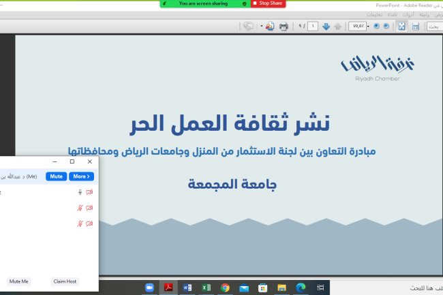This screenshot has width=443, height=295.
Task: Go to previous page with gray up arrow
Action: pos(337,27)
